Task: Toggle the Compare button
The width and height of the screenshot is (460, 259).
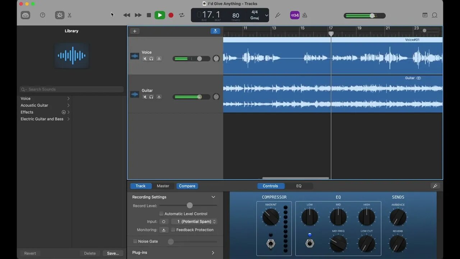Action: tap(187, 186)
